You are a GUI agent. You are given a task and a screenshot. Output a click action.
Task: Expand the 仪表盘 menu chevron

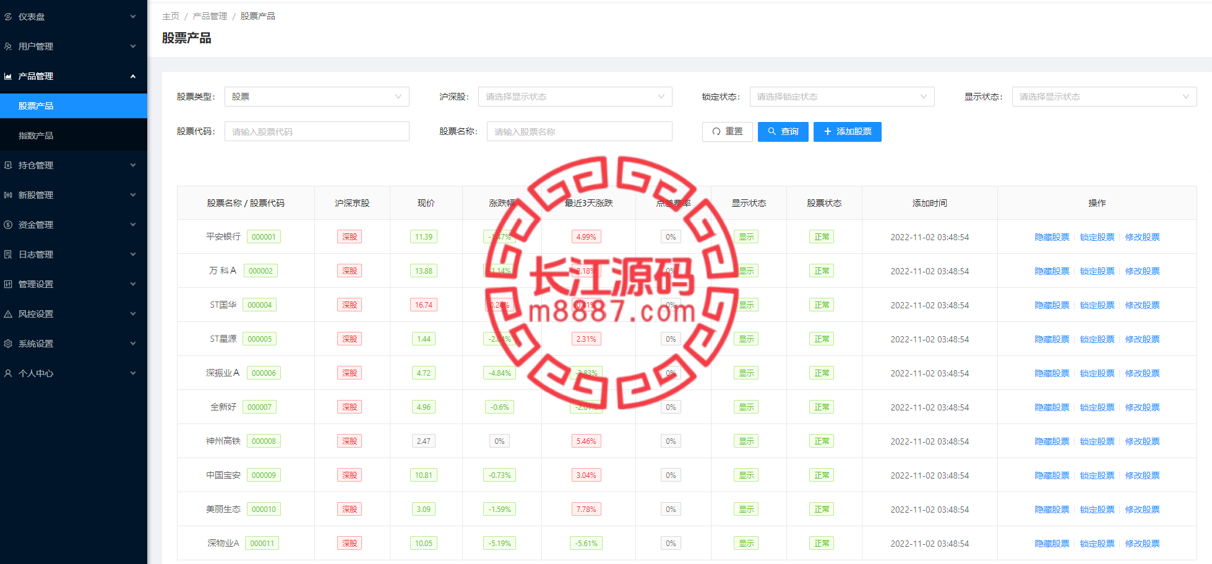(133, 17)
